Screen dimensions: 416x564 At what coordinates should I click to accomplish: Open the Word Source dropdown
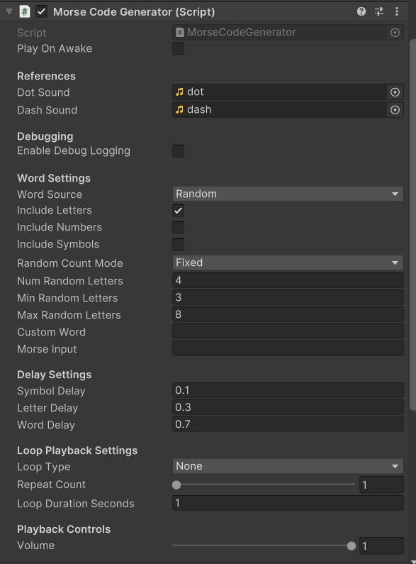click(288, 194)
